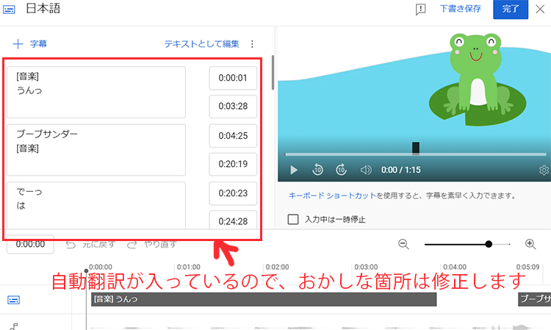Viewport: 551px width, 330px height.
Task: Play the video preview
Action: coord(294,170)
